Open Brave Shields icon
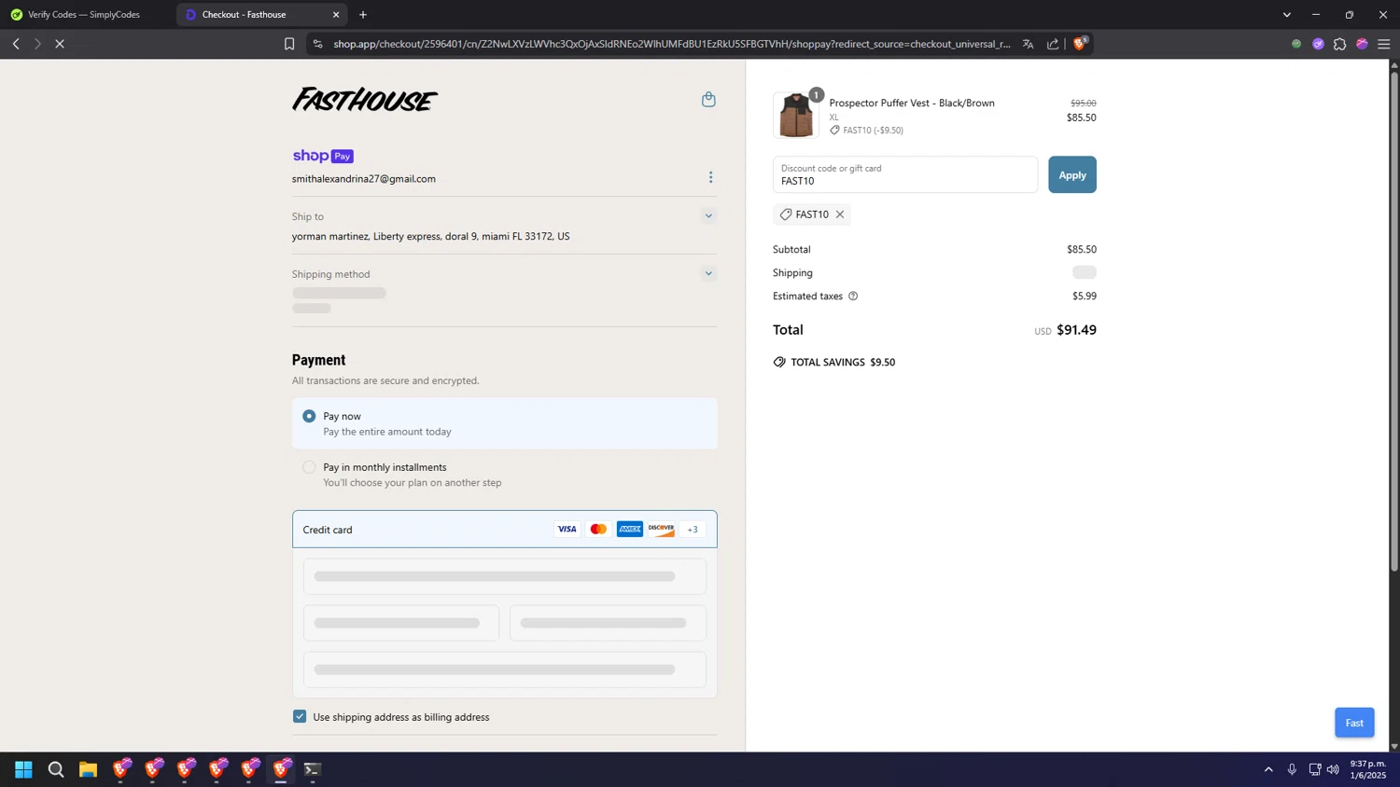 pyautogui.click(x=1080, y=44)
